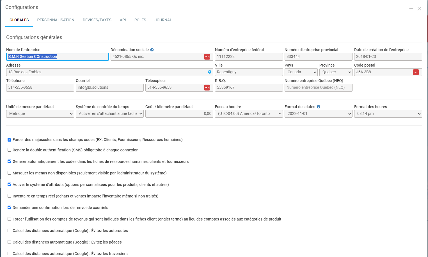Click the Numéro entreprise Québec (NEQ) field
428x257 pixels.
tap(318, 88)
